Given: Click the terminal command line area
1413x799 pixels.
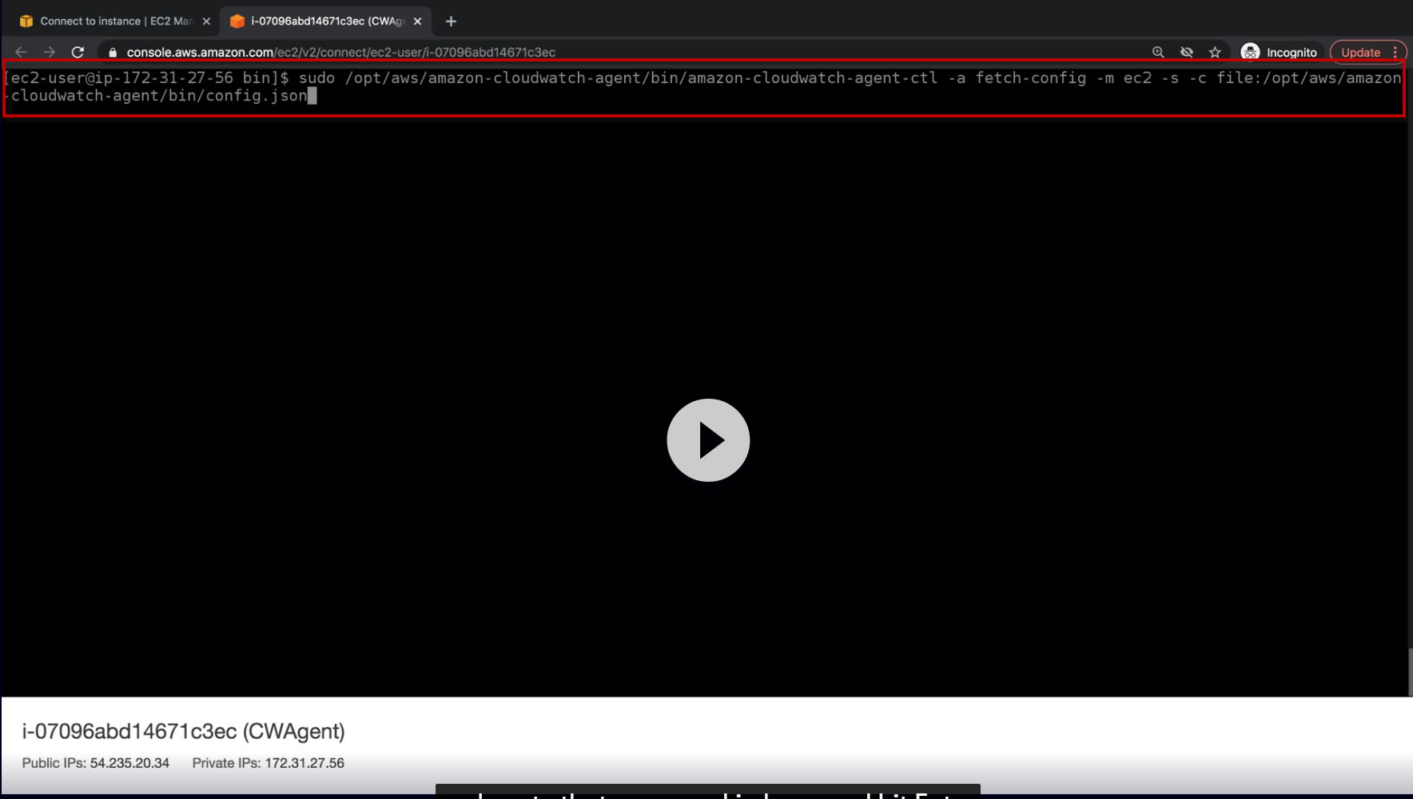Looking at the screenshot, I should (703, 87).
